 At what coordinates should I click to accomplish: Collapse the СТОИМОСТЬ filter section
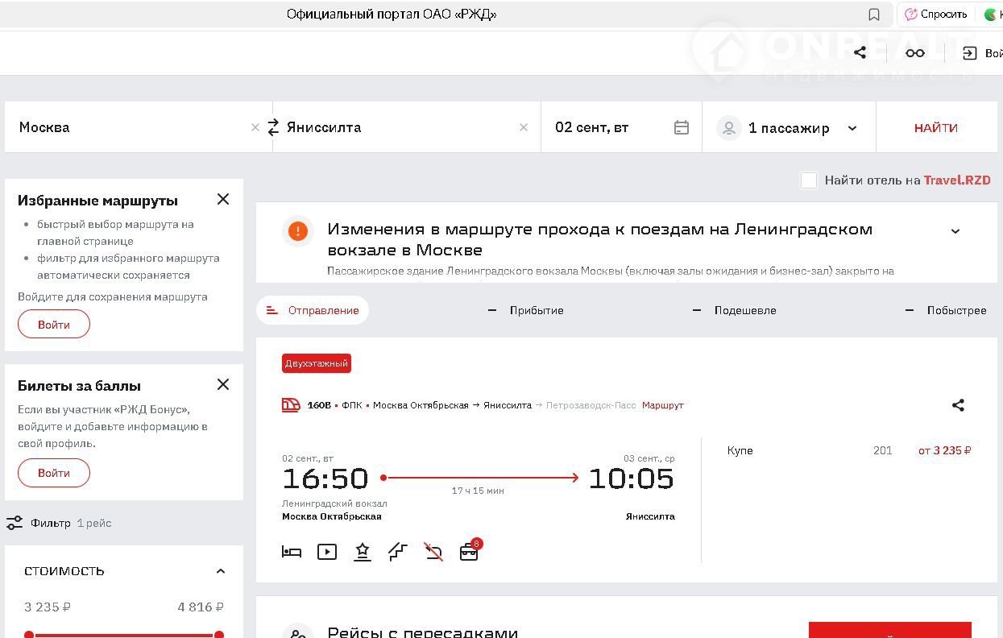coord(221,571)
